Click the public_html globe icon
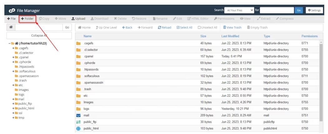Image resolution: width=328 pixels, height=134 pixels. (78, 128)
